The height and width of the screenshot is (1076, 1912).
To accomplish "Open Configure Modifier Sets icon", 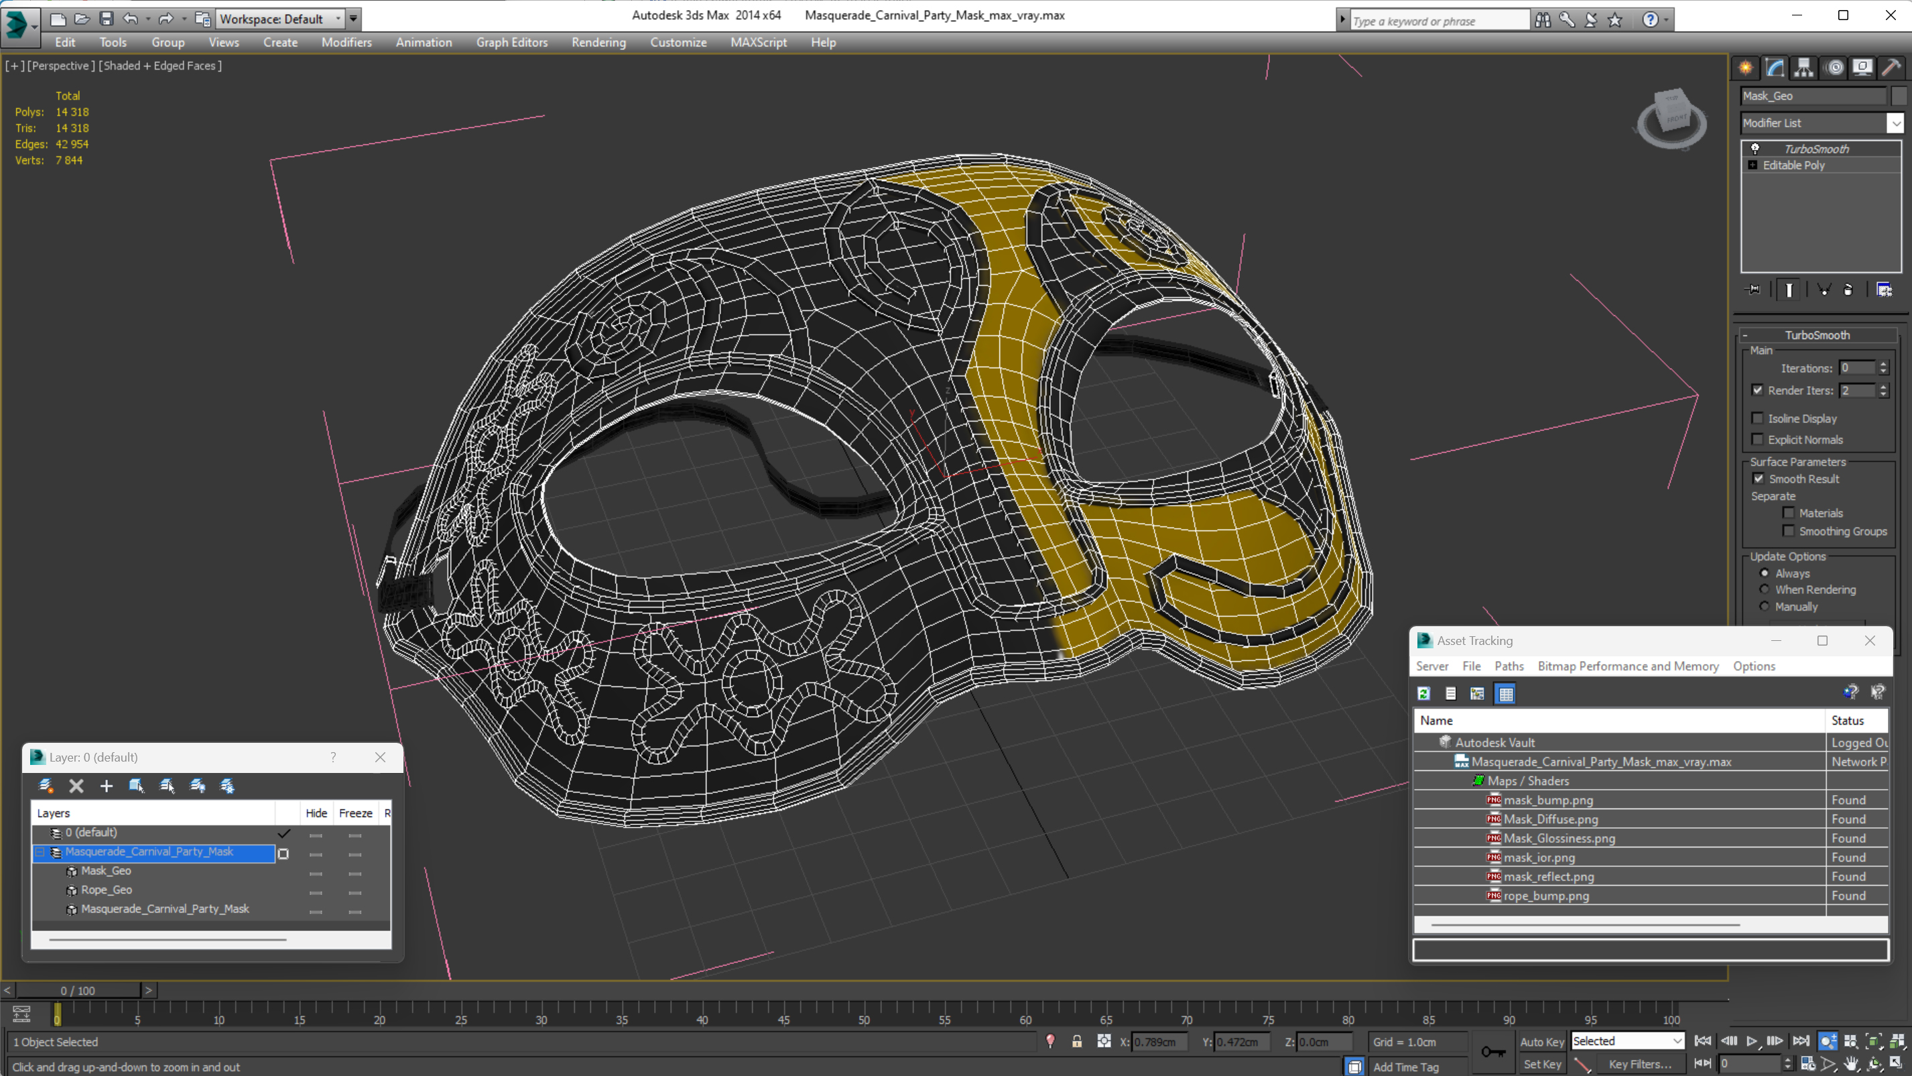I will 1885,290.
